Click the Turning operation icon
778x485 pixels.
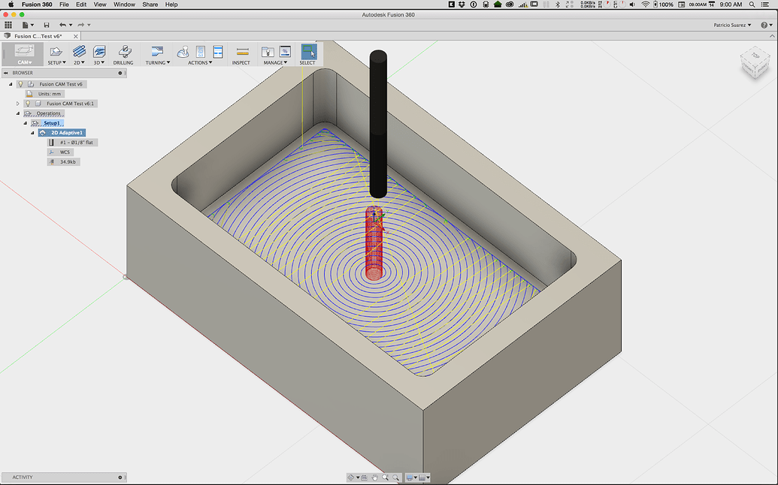[157, 52]
